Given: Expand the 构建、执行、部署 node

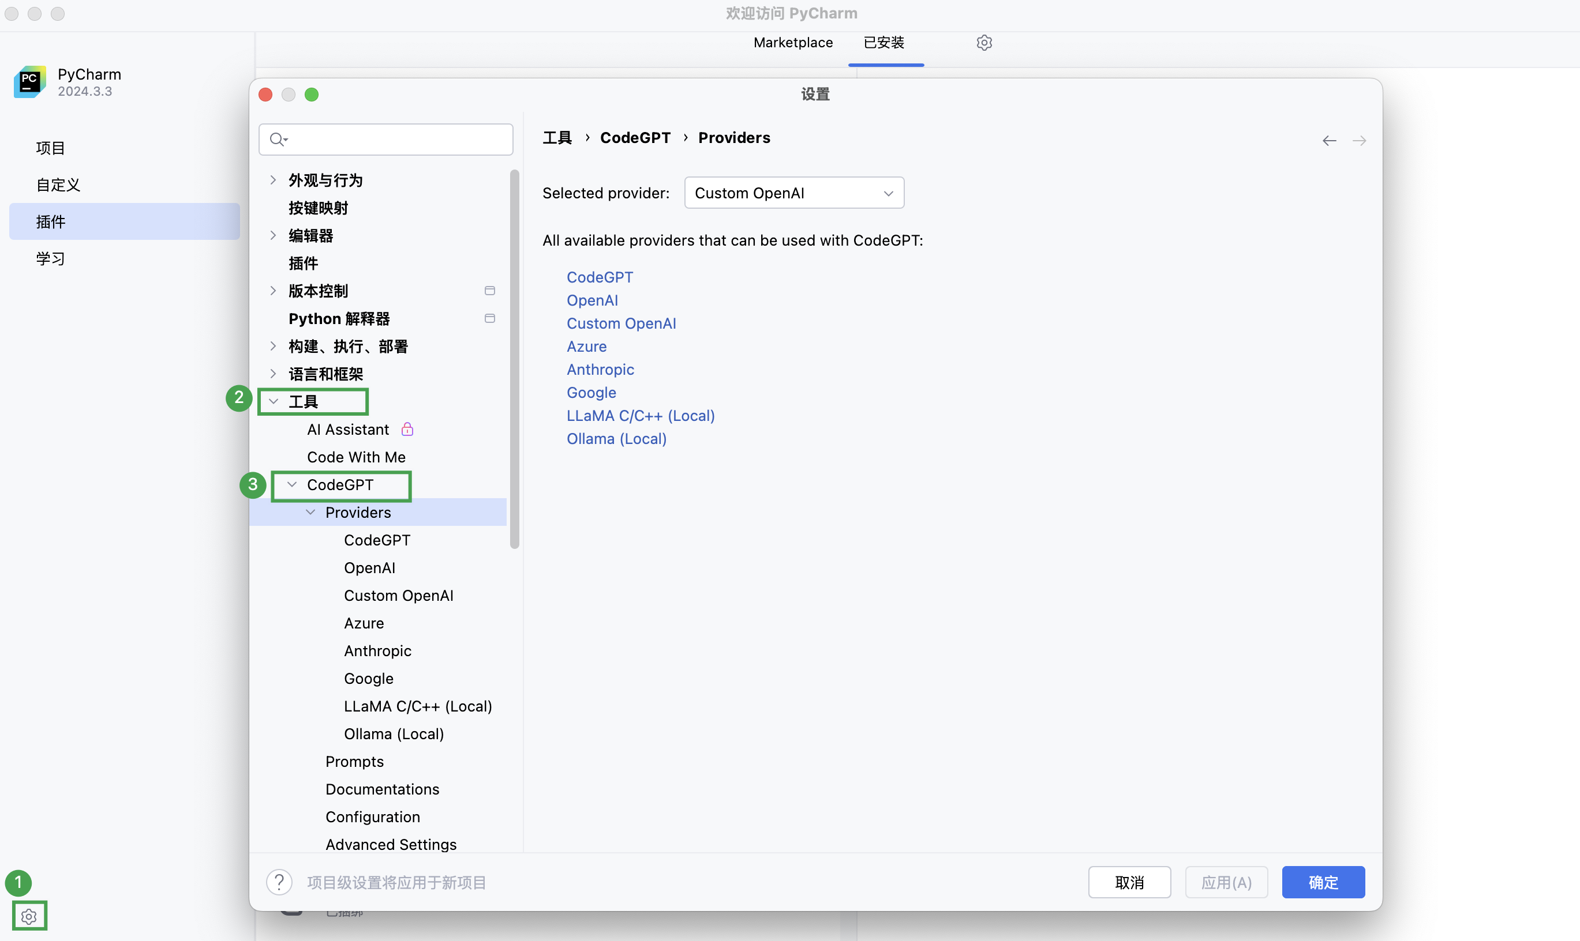Looking at the screenshot, I should tap(273, 346).
